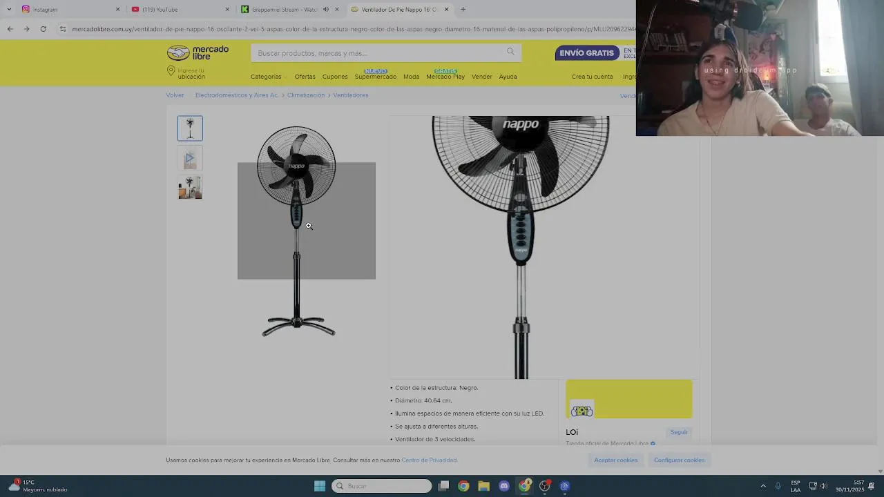Select the video thumbnail with play icon

click(190, 158)
